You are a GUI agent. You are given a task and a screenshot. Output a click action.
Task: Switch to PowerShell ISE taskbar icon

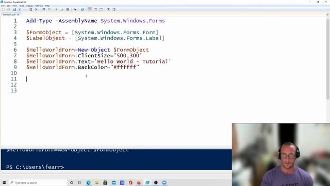[x=147, y=182]
